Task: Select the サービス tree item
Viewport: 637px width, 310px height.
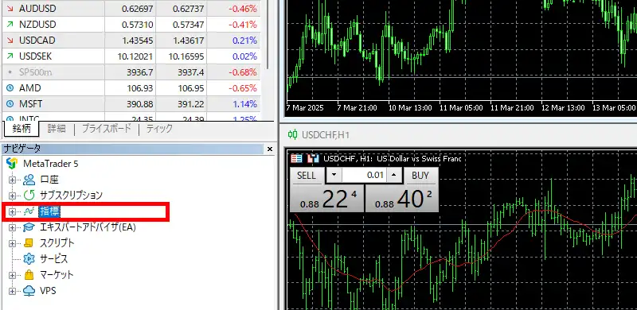Action: coord(53,259)
